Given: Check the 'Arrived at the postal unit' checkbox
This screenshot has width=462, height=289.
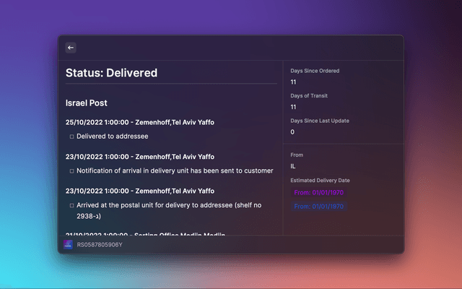Looking at the screenshot, I should coord(71,205).
